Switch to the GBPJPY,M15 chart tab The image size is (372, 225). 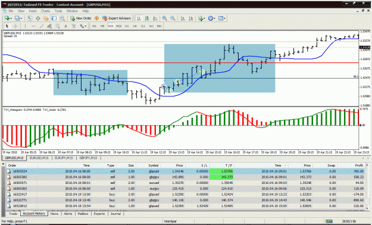click(x=88, y=158)
